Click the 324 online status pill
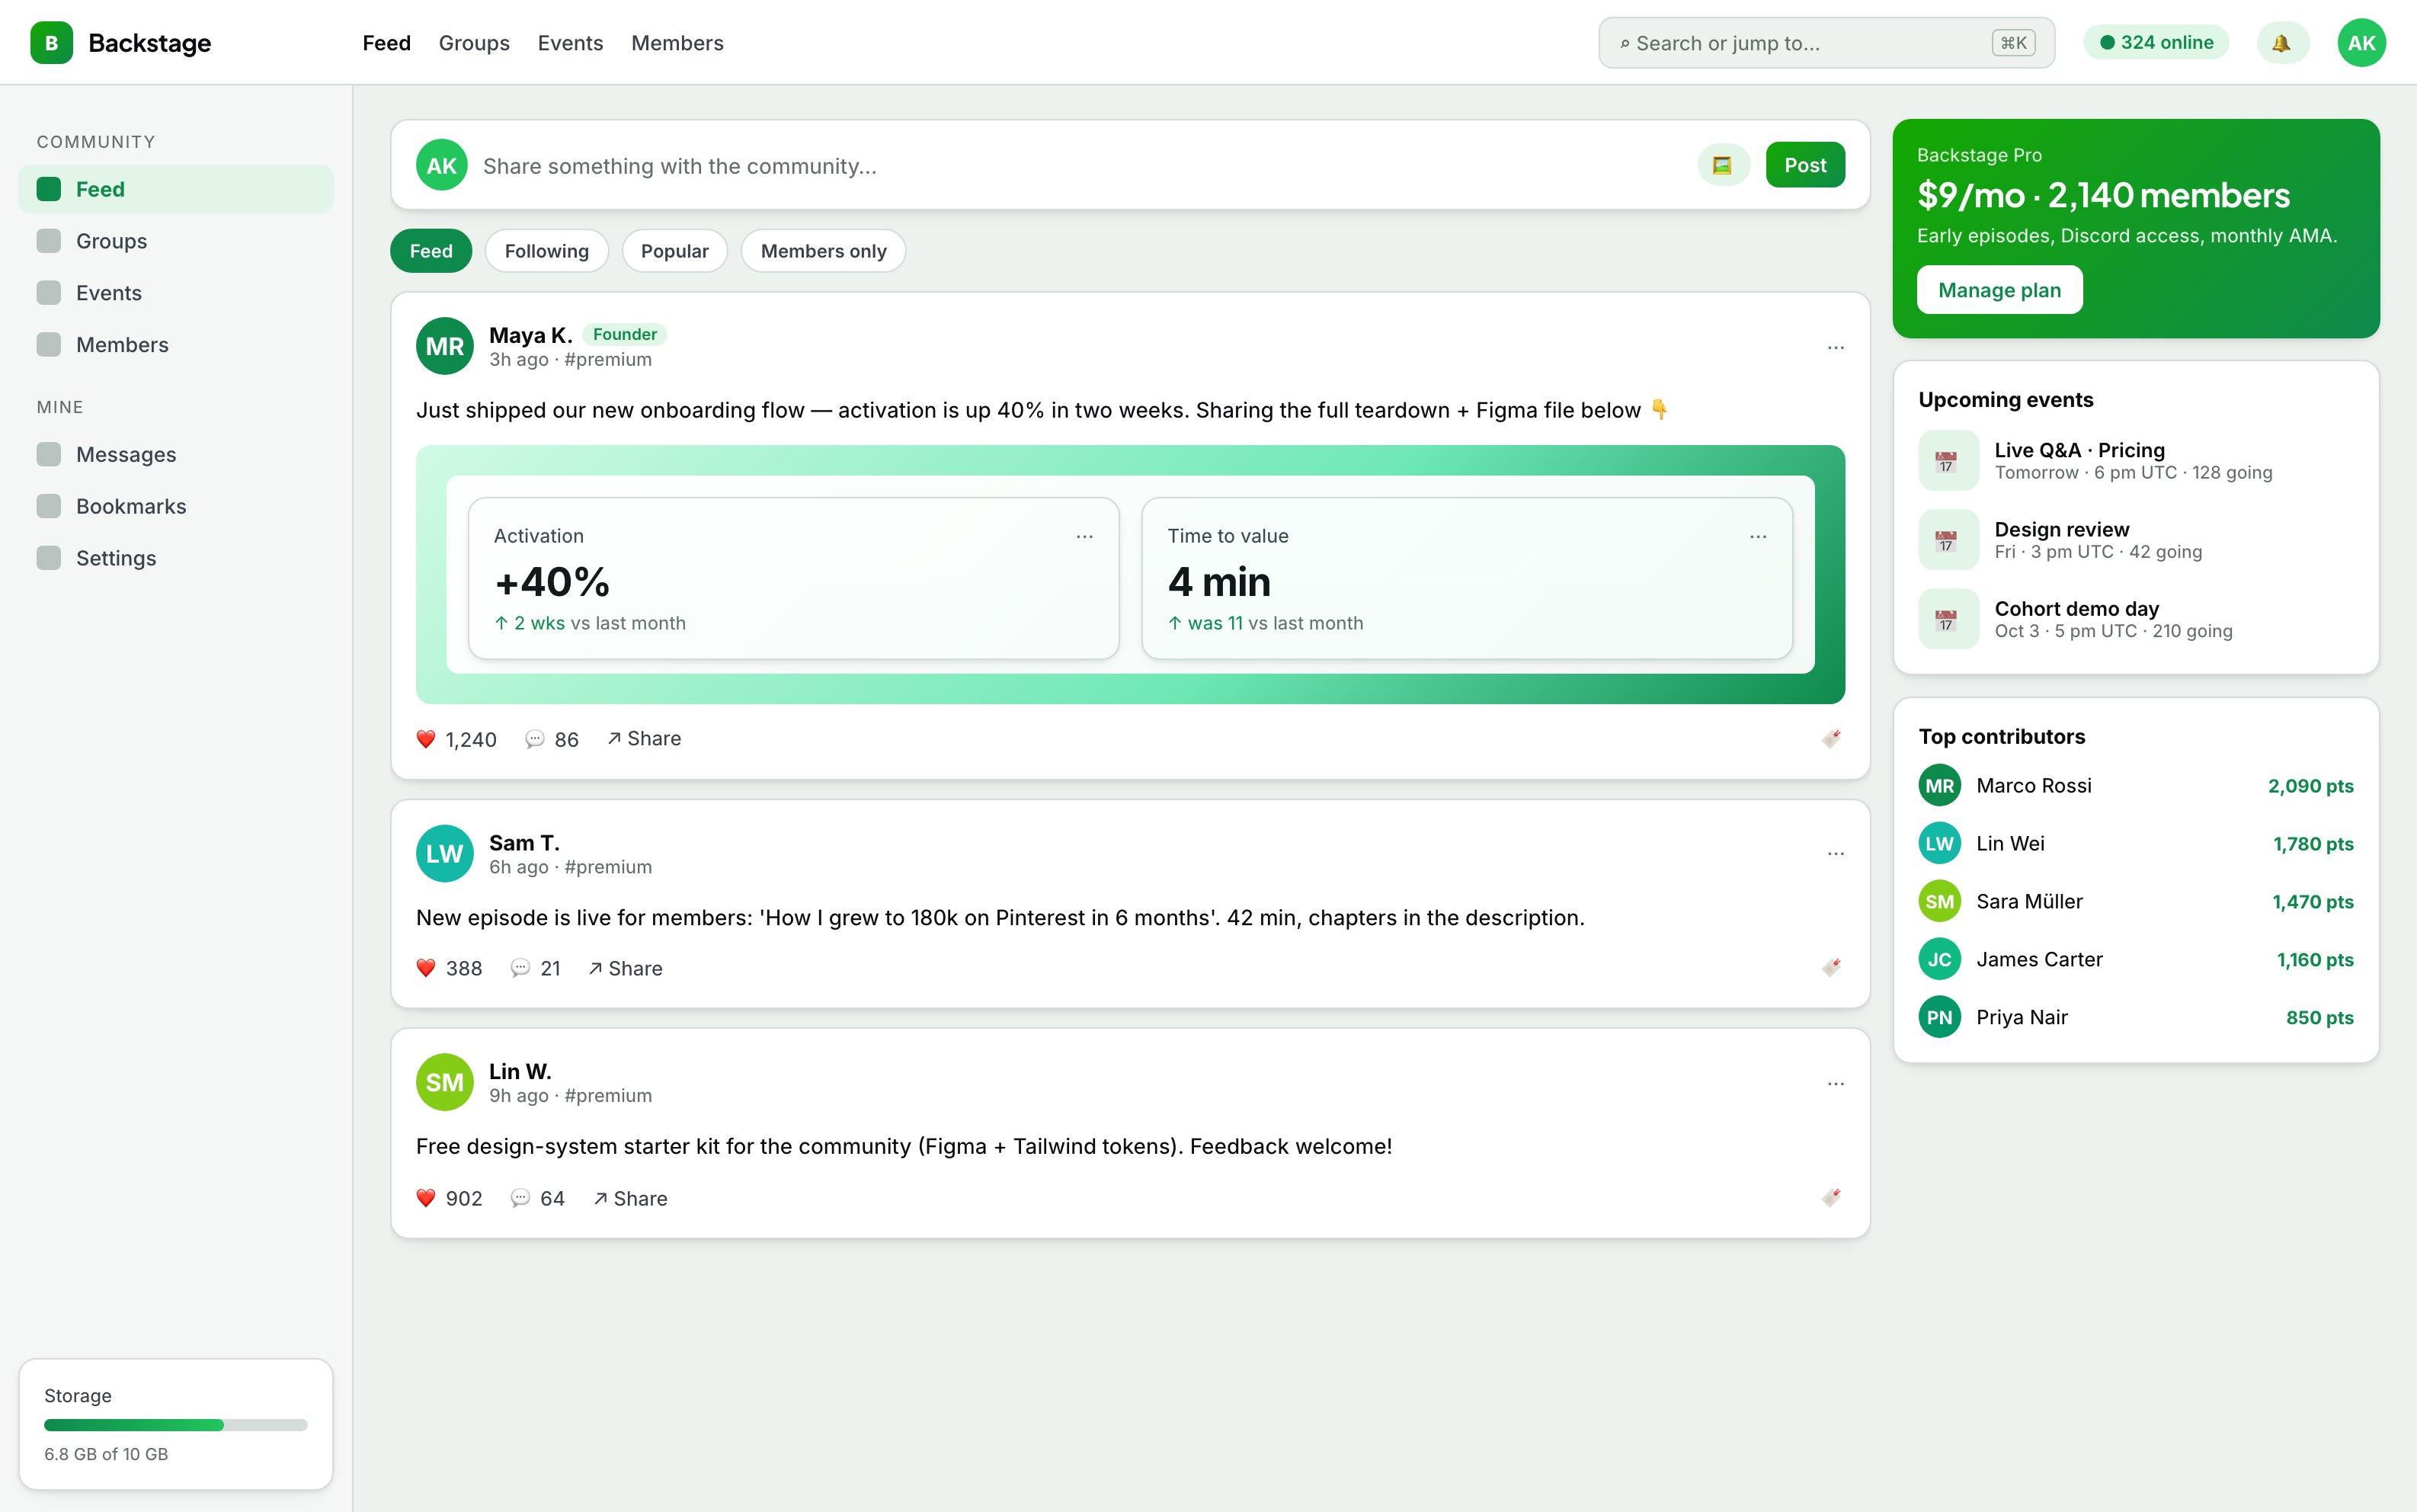This screenshot has width=2417, height=1512. (x=2156, y=42)
